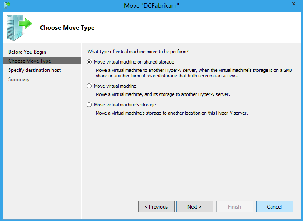Click the disabled Finish button
Screen dimensions: 303x221
(235, 207)
